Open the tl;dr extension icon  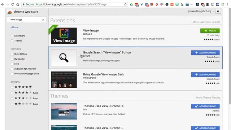pyautogui.click(x=182, y=4)
